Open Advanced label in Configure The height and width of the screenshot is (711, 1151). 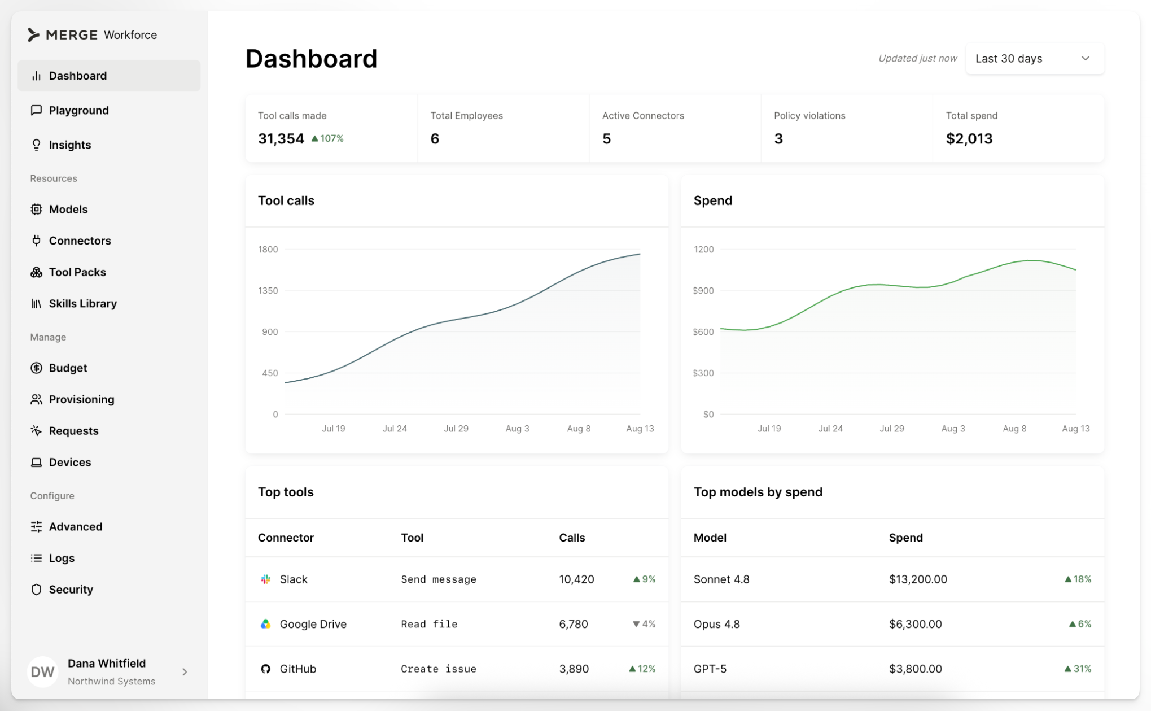click(76, 527)
